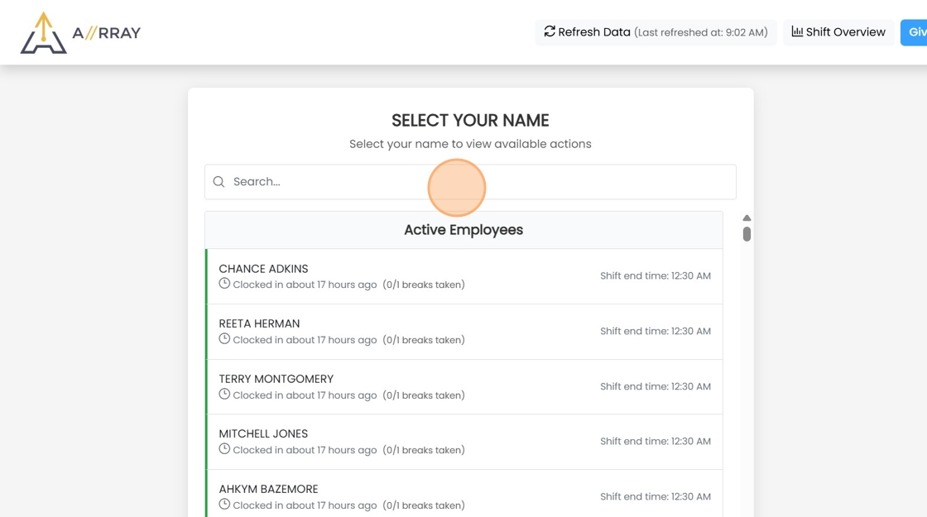This screenshot has height=517, width=927.
Task: Select employee AHKYM BAZEMORE
Action: coord(464,493)
